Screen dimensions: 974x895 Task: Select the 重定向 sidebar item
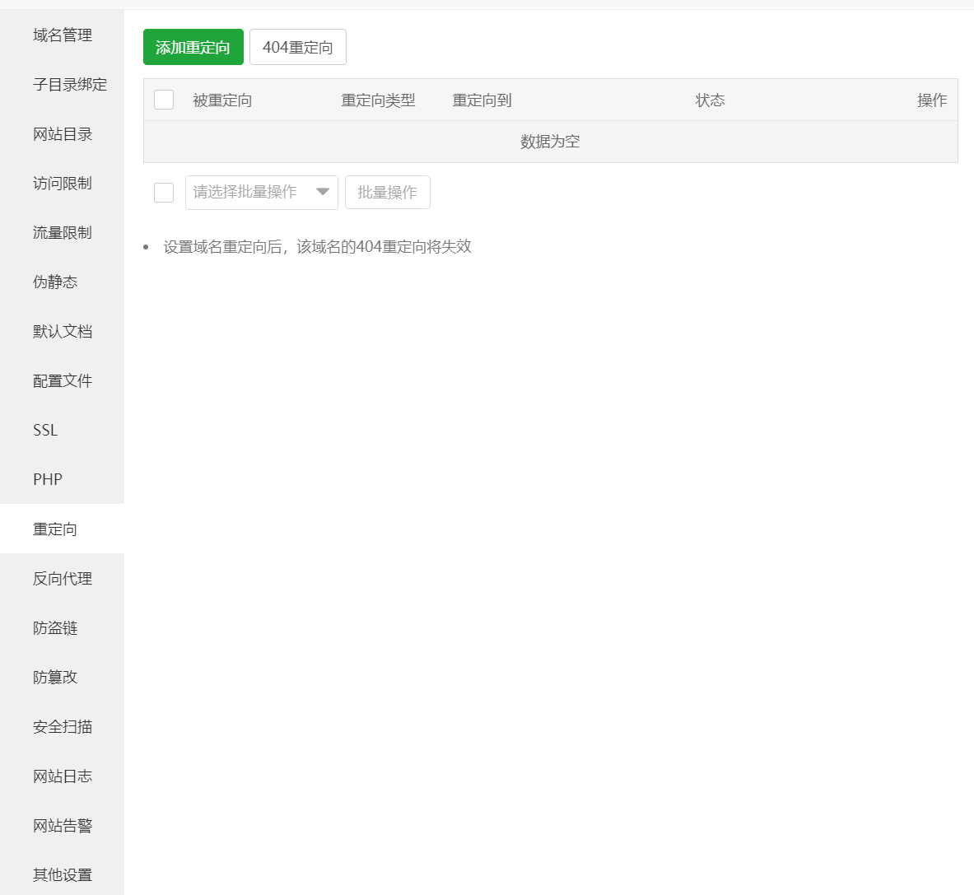[x=62, y=529]
